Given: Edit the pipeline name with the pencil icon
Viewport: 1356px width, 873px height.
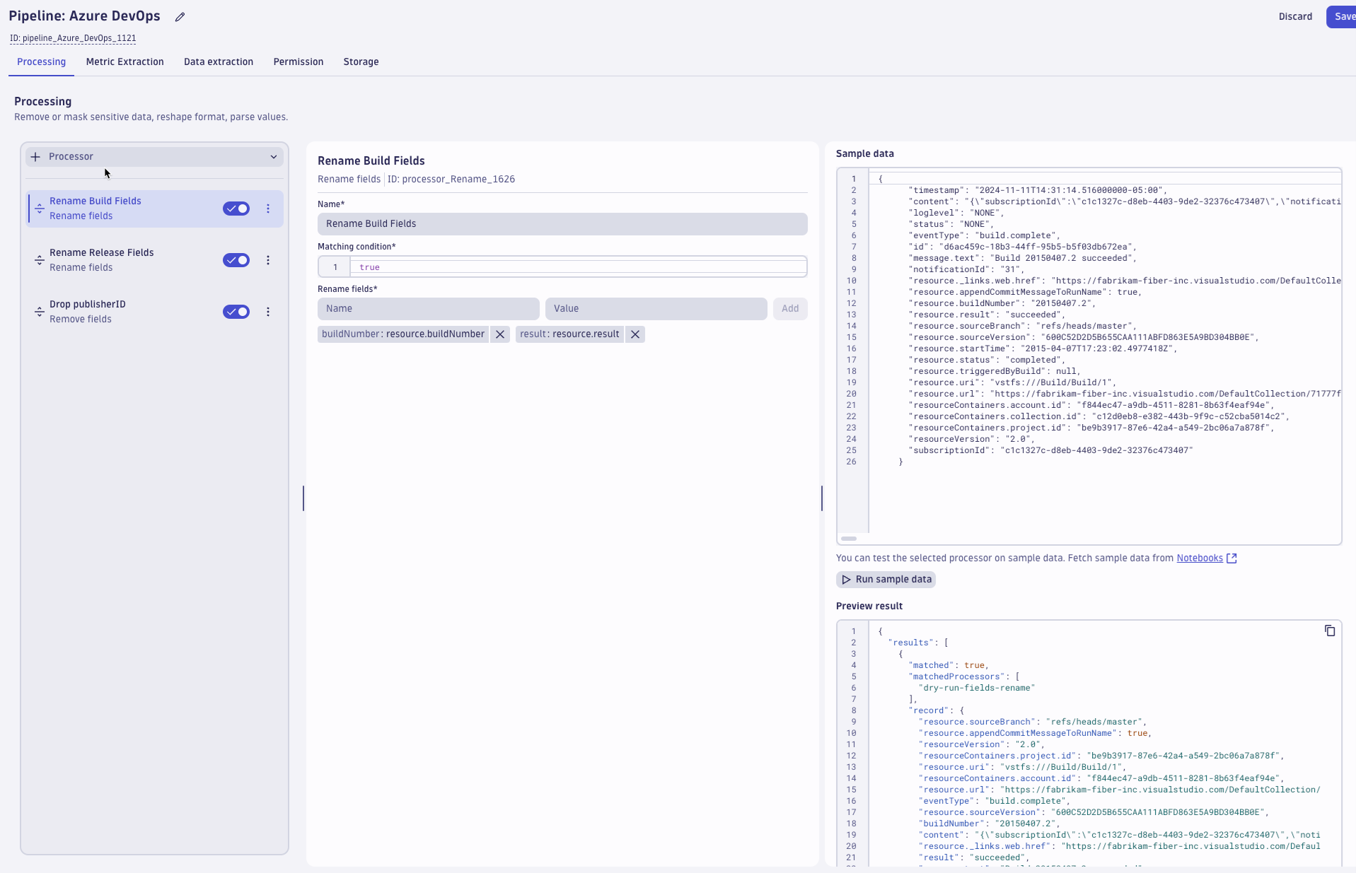Looking at the screenshot, I should (179, 16).
